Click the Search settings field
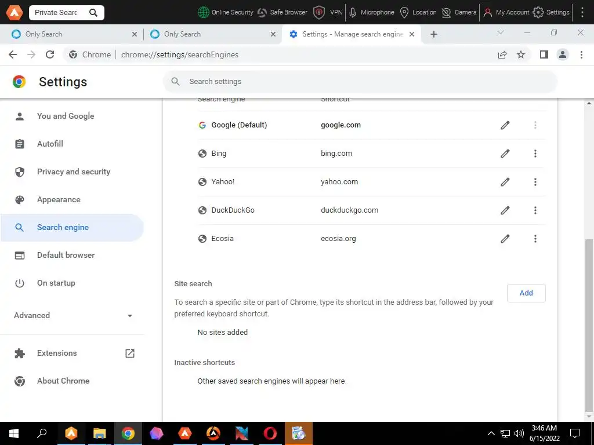 click(360, 81)
